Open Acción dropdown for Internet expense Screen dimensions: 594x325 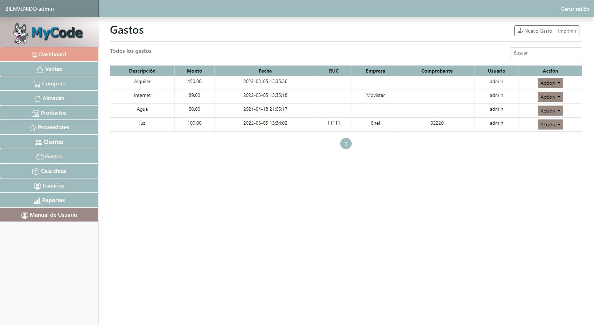[550, 97]
